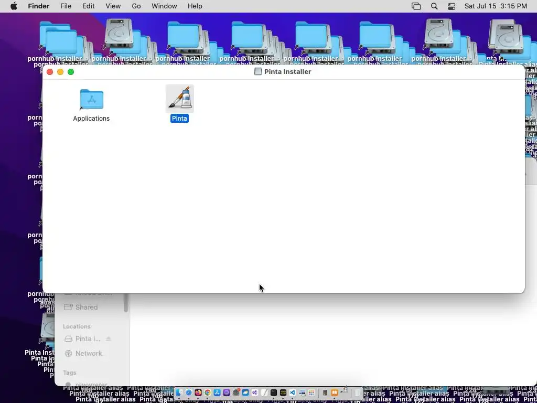This screenshot has width=537, height=403.
Task: Click the disk icon in the Pinta Installer title
Action: coord(258,71)
